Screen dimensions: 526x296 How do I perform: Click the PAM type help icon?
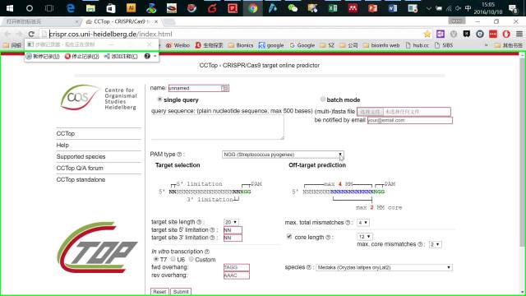[179, 155]
